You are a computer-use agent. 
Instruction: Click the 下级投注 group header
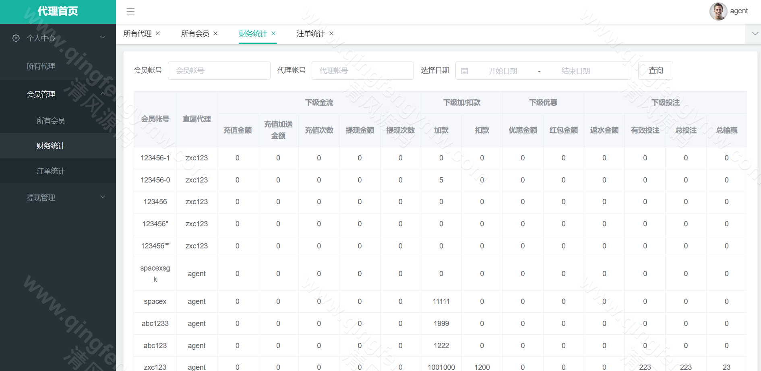(x=666, y=103)
